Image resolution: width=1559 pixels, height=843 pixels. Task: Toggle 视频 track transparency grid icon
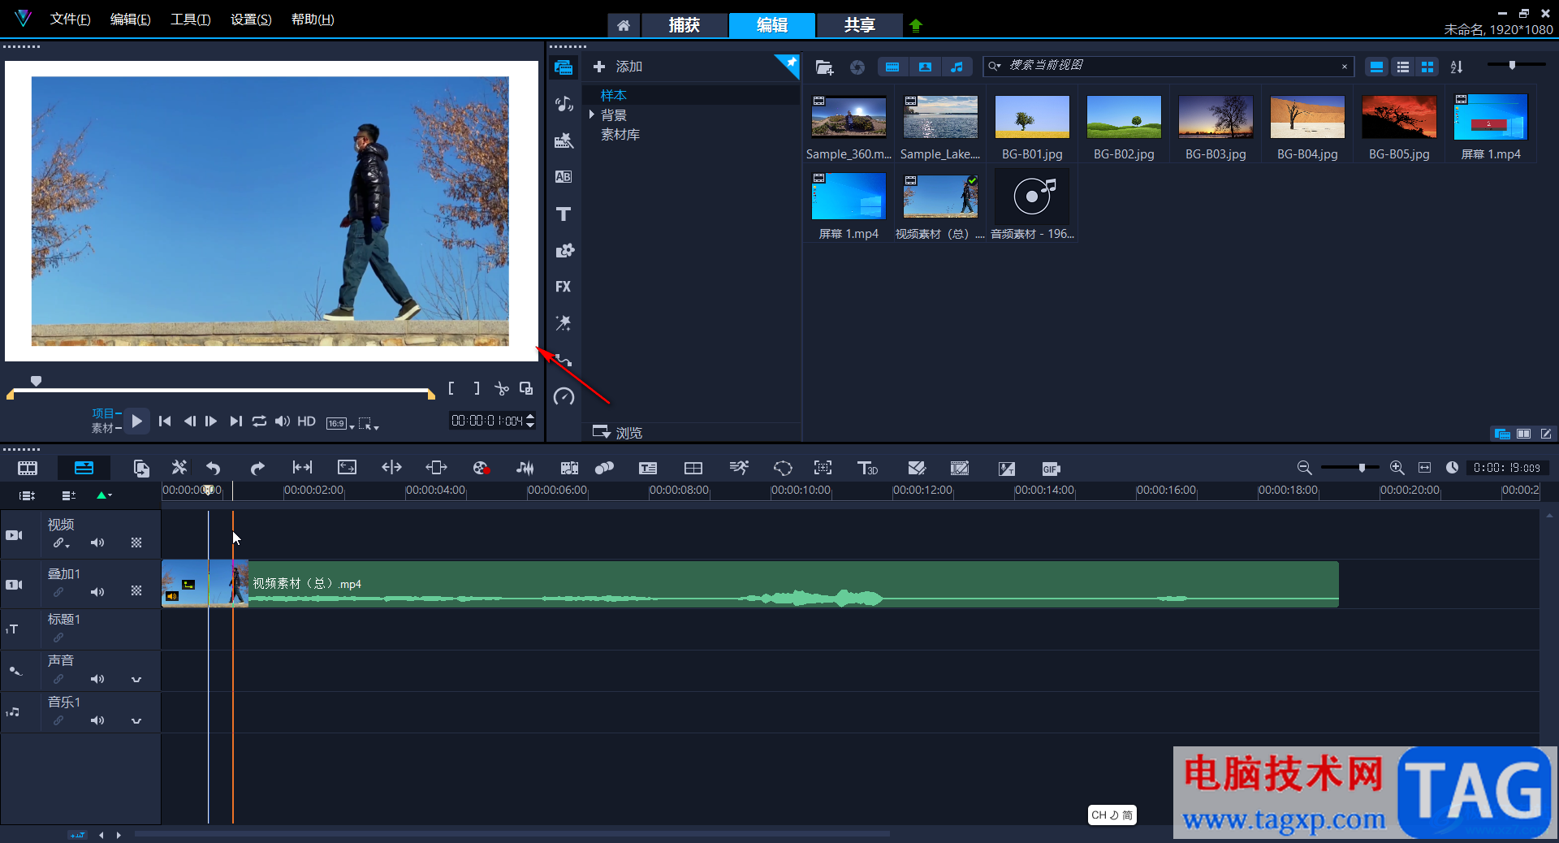[136, 543]
